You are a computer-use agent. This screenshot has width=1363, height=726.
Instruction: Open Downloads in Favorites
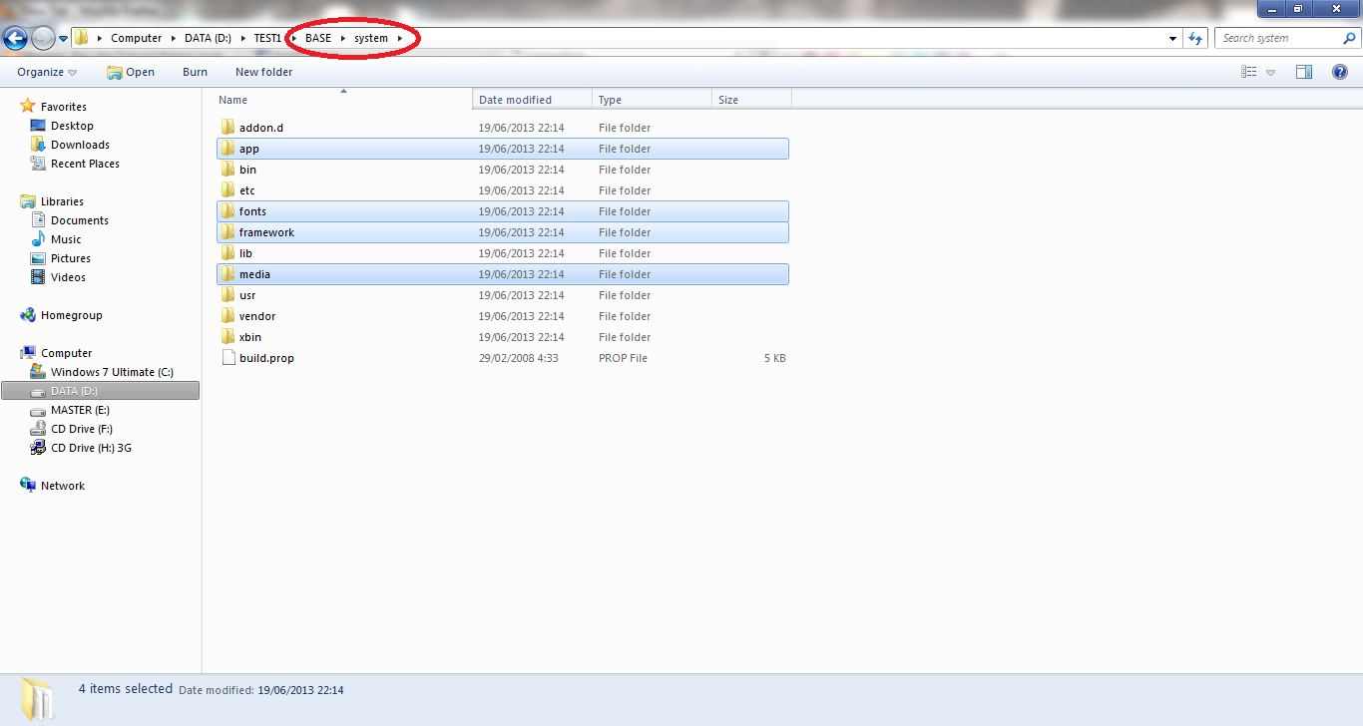coord(80,145)
